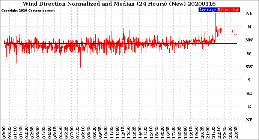Click the S direction axis label
Viewport: 259px width, 140px height.
pyautogui.click(x=249, y=80)
